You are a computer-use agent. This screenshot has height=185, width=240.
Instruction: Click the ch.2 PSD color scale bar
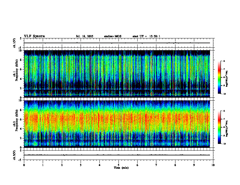point(219,127)
